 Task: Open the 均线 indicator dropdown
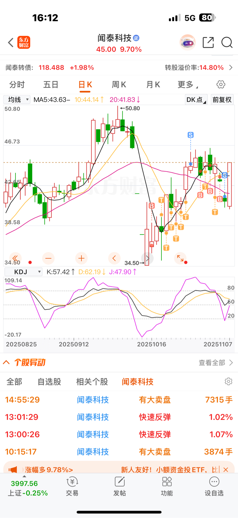(17, 100)
